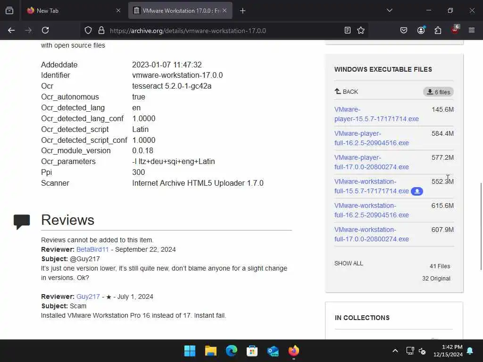
Task: Download VMware-workstation-full-16.2.5-20904516.exe
Action: (x=372, y=210)
